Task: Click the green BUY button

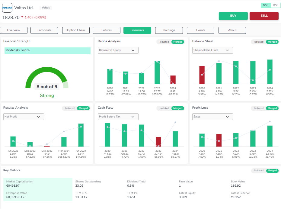Action: click(233, 16)
